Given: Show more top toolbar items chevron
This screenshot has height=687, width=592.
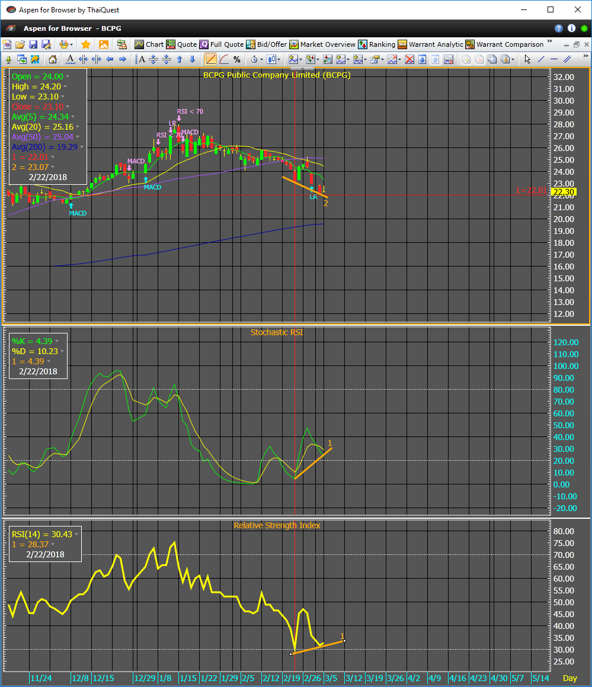Looking at the screenshot, I should click(549, 41).
